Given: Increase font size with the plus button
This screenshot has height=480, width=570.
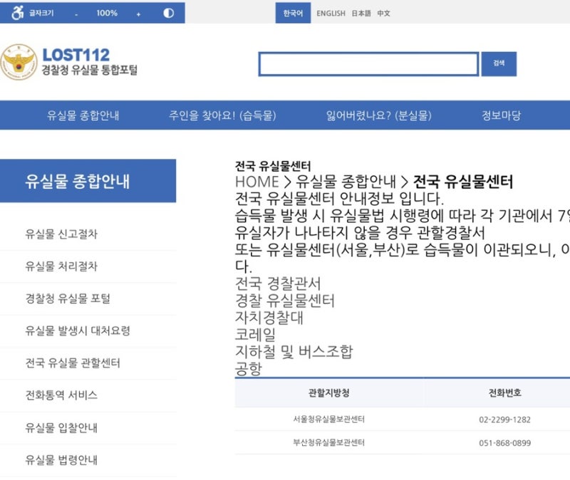Looking at the screenshot, I should 138,14.
